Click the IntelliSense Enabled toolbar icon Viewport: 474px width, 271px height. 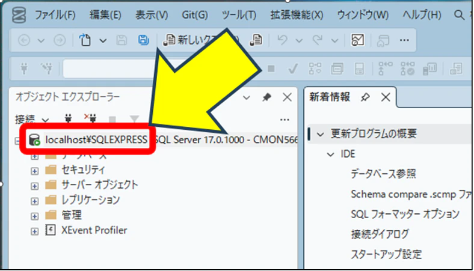tap(359, 69)
